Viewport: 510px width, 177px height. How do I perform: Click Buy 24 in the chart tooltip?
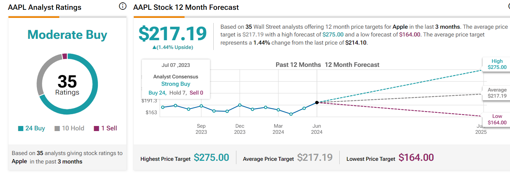click(x=157, y=93)
